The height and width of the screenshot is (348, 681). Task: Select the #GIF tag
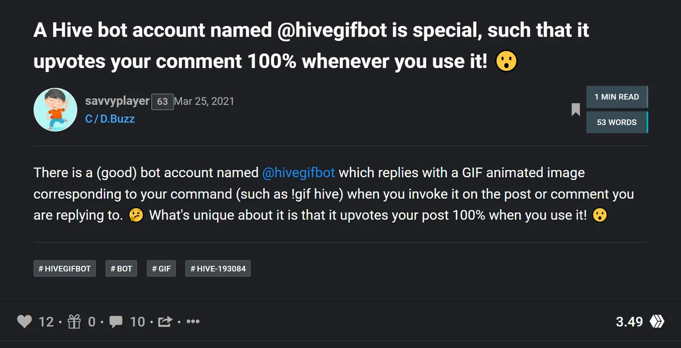(161, 269)
